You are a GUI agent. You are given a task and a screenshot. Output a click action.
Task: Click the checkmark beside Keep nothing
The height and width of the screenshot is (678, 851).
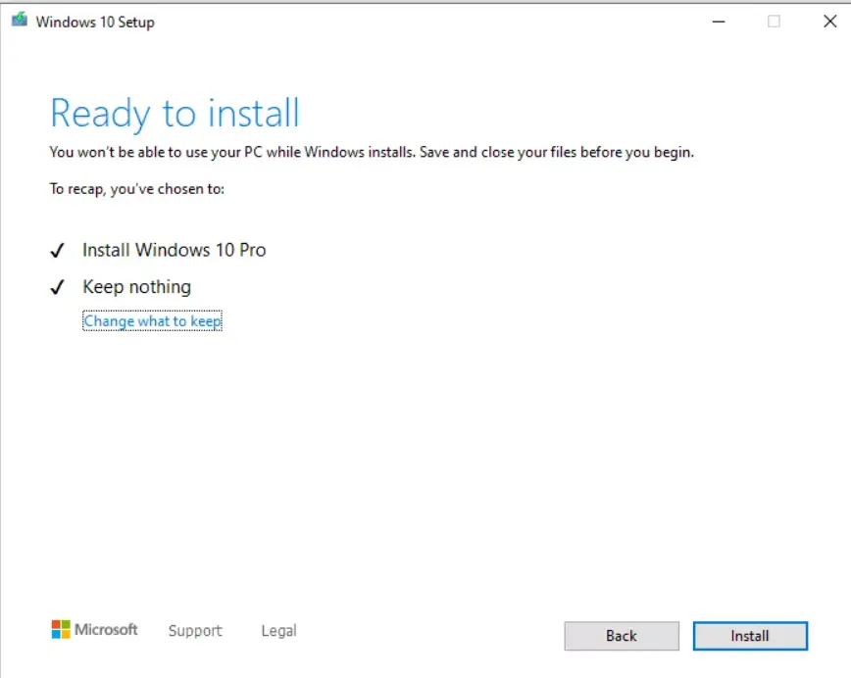(x=58, y=287)
